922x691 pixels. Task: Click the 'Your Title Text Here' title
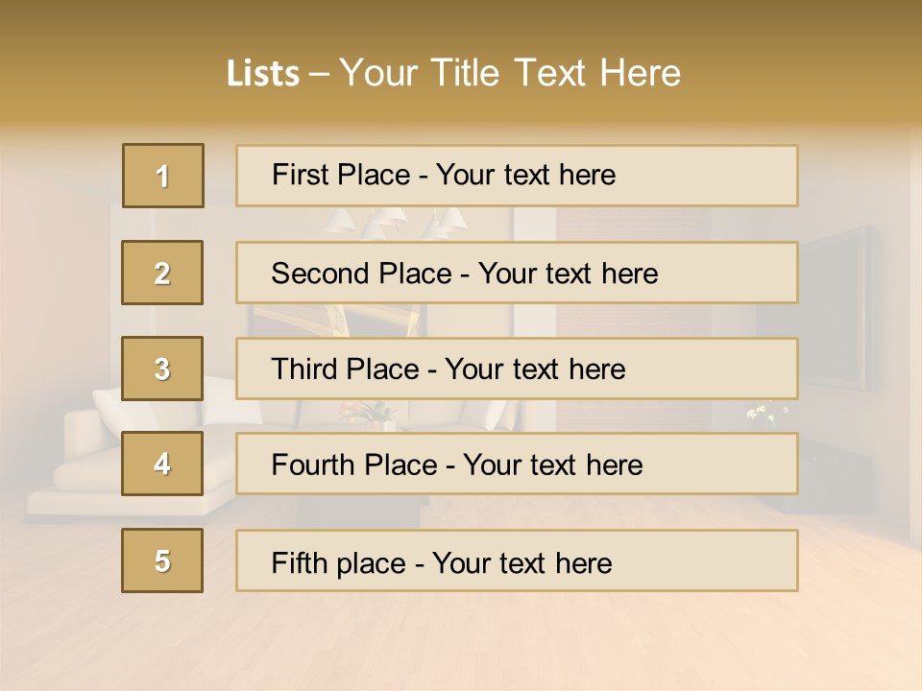pos(510,73)
